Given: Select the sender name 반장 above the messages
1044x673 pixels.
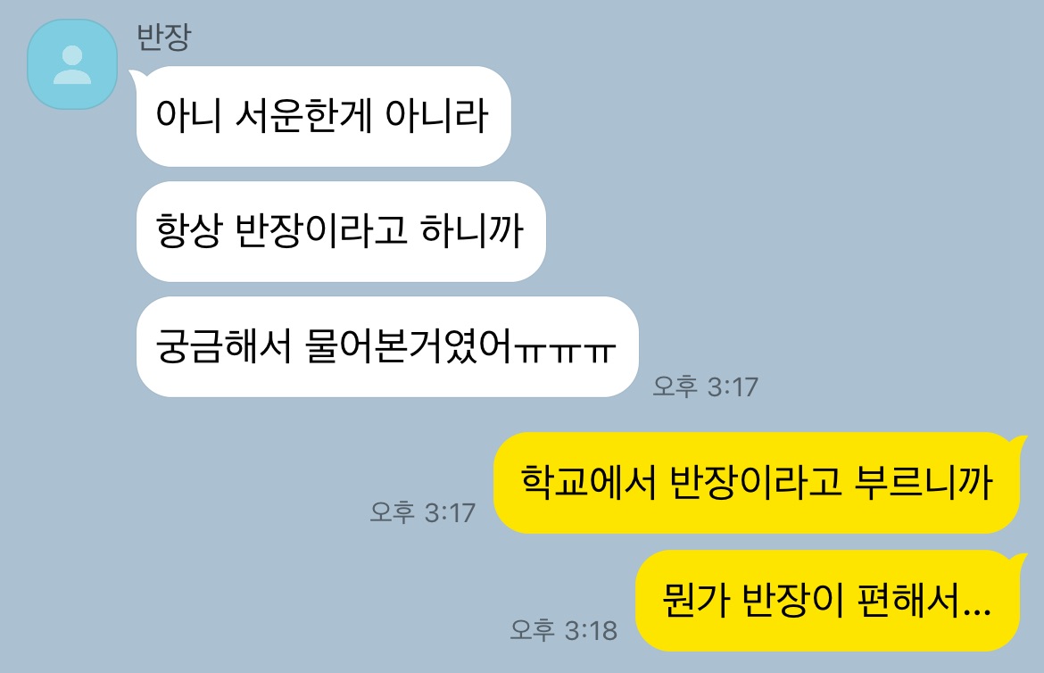Looking at the screenshot, I should click(164, 37).
